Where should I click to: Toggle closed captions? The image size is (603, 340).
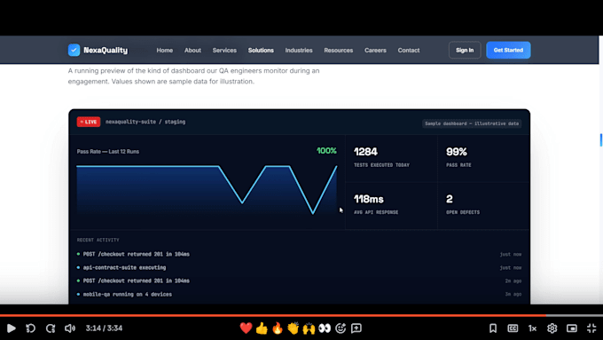pyautogui.click(x=513, y=328)
